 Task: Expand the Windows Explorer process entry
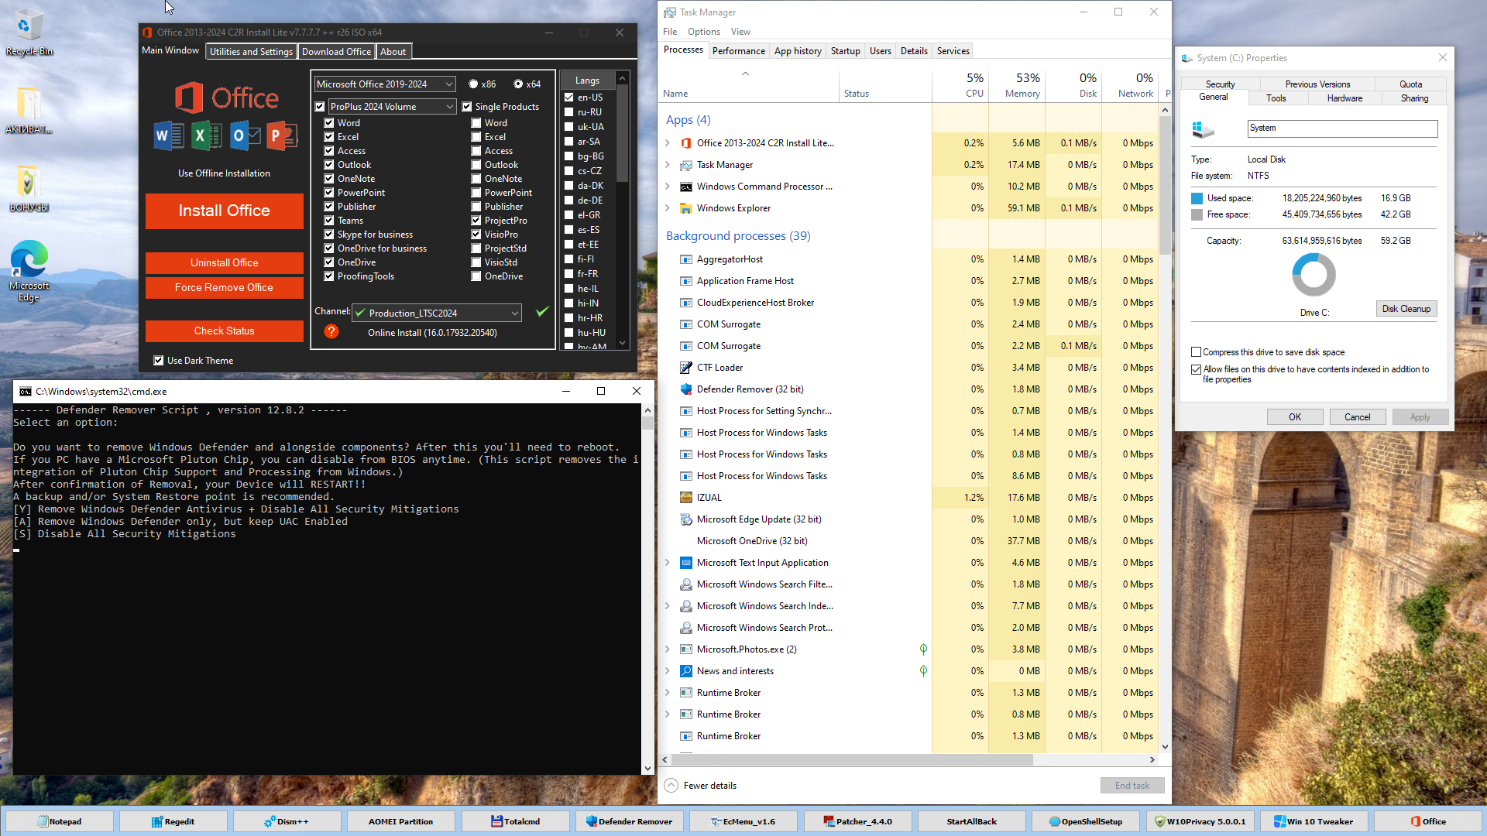point(668,208)
